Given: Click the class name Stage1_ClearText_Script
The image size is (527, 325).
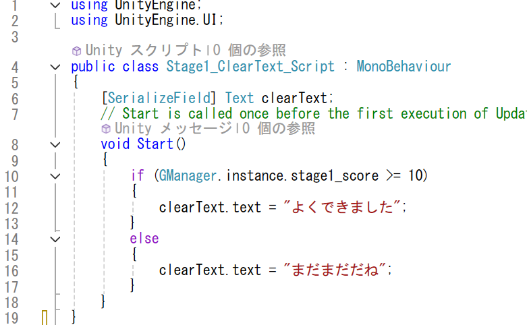Looking at the screenshot, I should [250, 67].
